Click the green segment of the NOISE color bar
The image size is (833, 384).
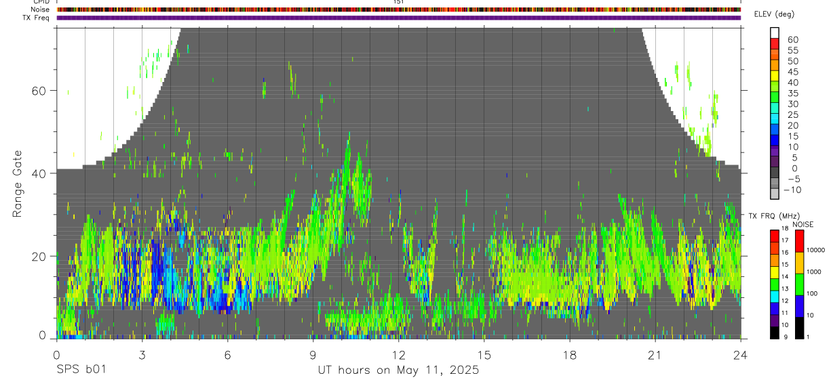pos(798,284)
